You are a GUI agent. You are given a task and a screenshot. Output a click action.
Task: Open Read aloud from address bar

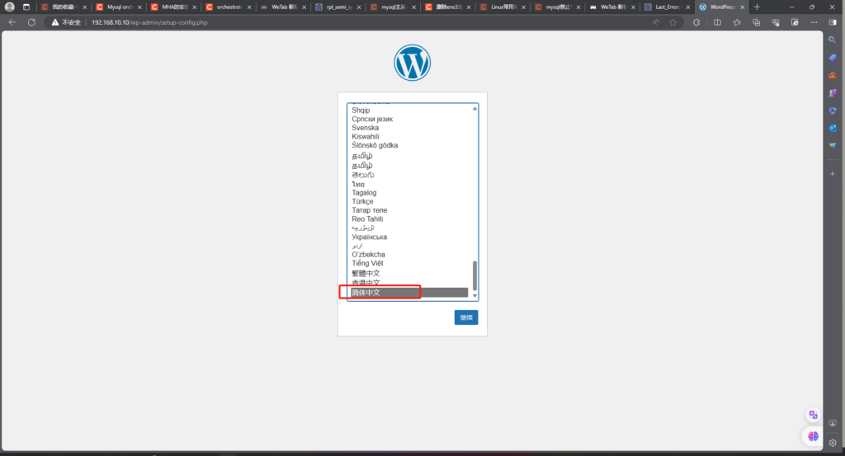(655, 22)
